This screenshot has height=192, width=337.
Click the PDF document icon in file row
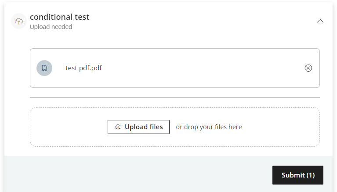pyautogui.click(x=44, y=68)
